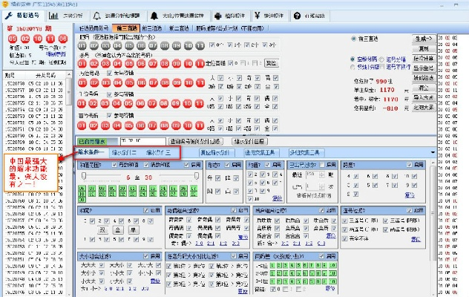Open the yen symbol tab
This screenshot has width=469, height=297.
click(269, 16)
